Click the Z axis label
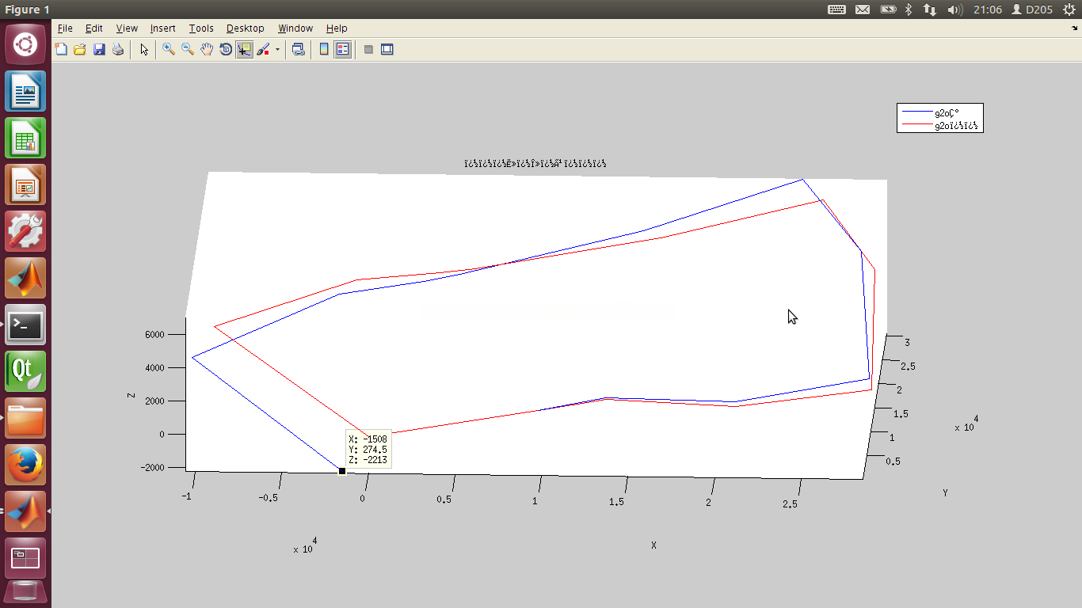Viewport: 1082px width, 608px height. [x=131, y=393]
